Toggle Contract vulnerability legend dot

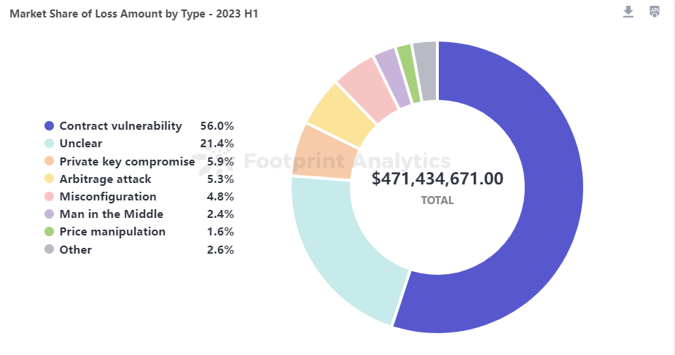click(50, 126)
